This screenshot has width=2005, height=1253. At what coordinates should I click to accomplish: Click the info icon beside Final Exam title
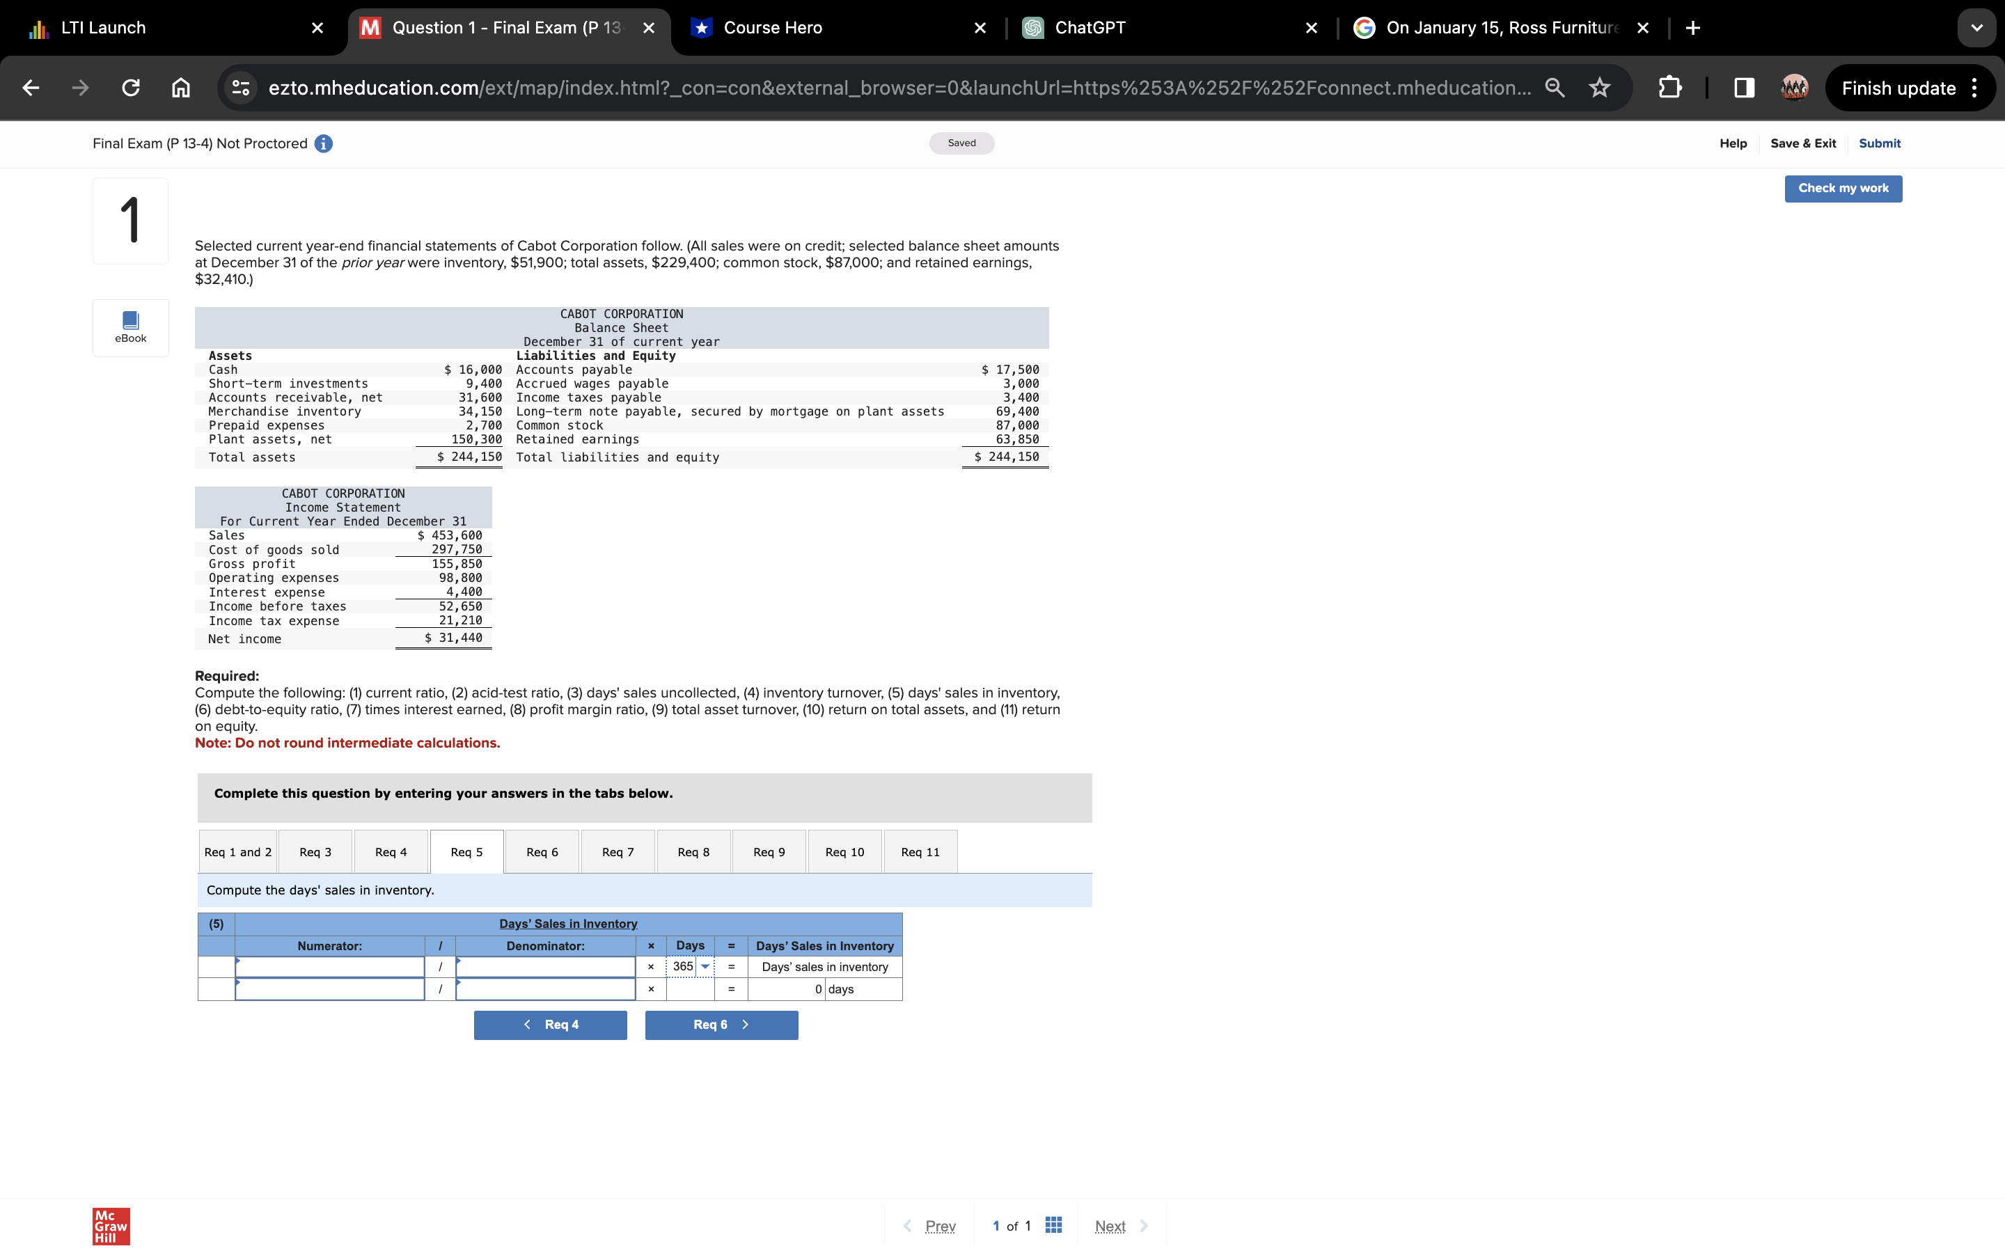coord(322,143)
